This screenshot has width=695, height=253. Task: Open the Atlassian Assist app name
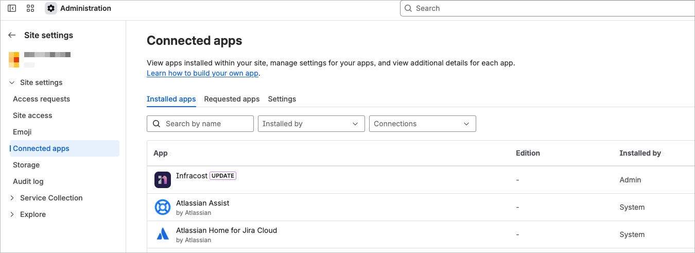click(x=203, y=203)
